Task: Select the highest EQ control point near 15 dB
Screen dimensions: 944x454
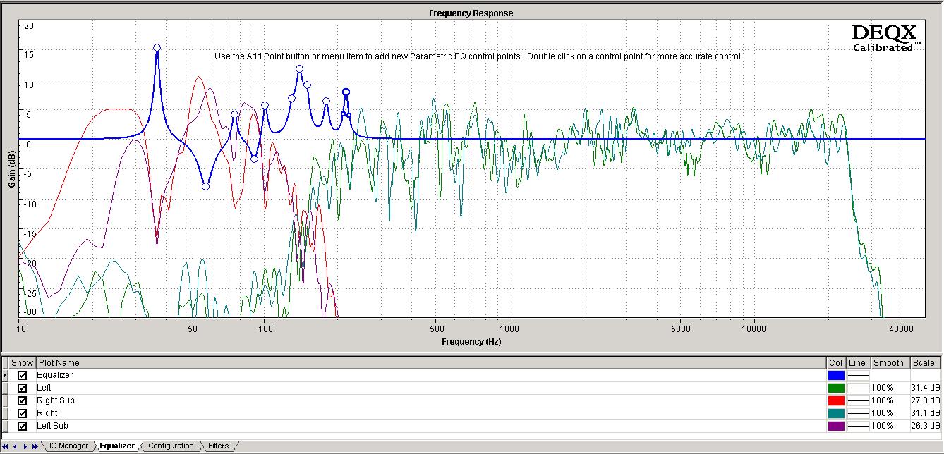Action: [157, 48]
